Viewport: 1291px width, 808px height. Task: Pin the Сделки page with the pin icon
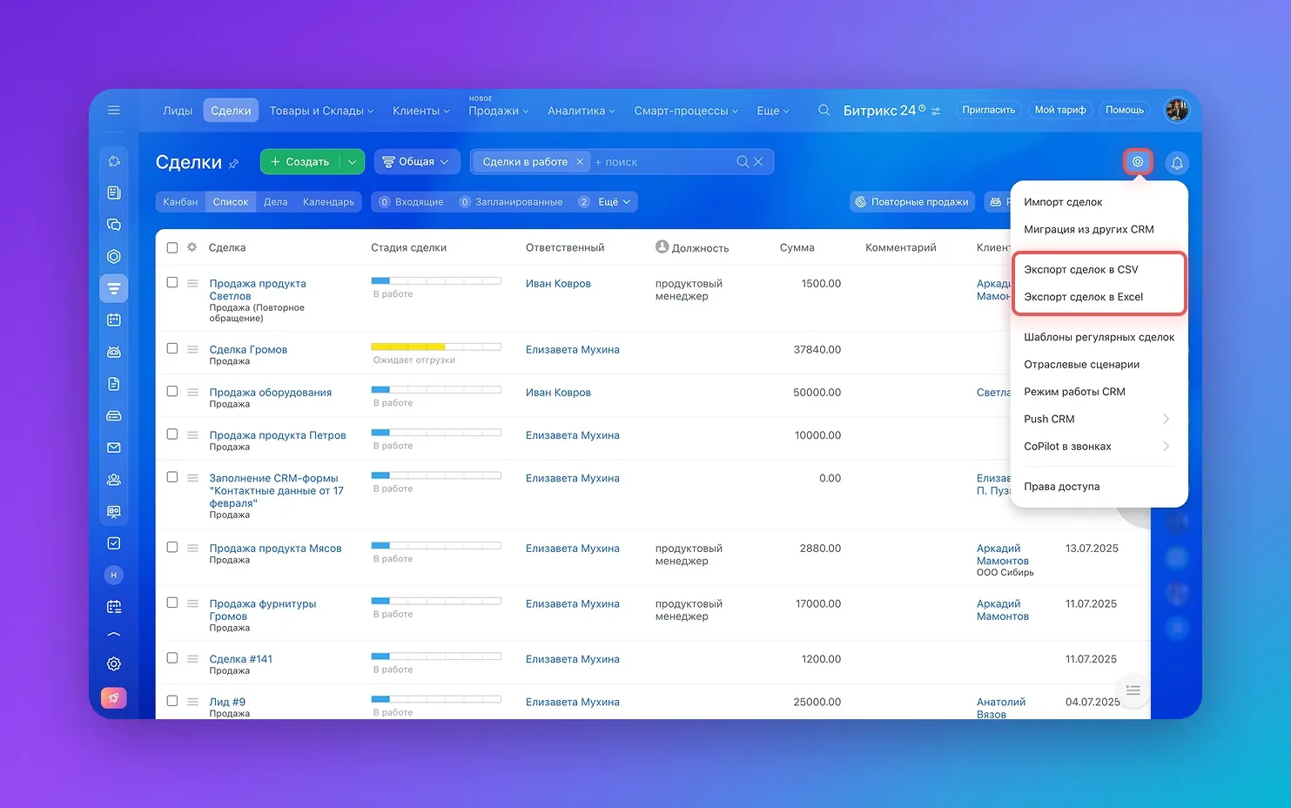click(x=233, y=164)
